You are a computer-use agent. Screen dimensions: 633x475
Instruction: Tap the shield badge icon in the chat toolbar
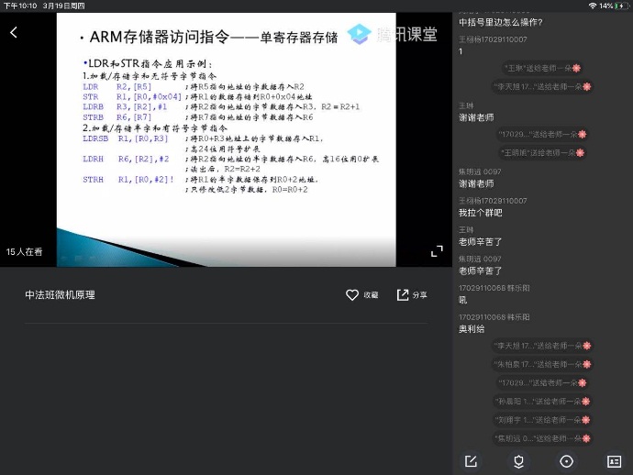(518, 461)
